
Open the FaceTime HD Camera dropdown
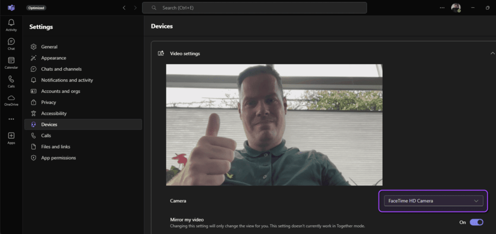(x=433, y=201)
